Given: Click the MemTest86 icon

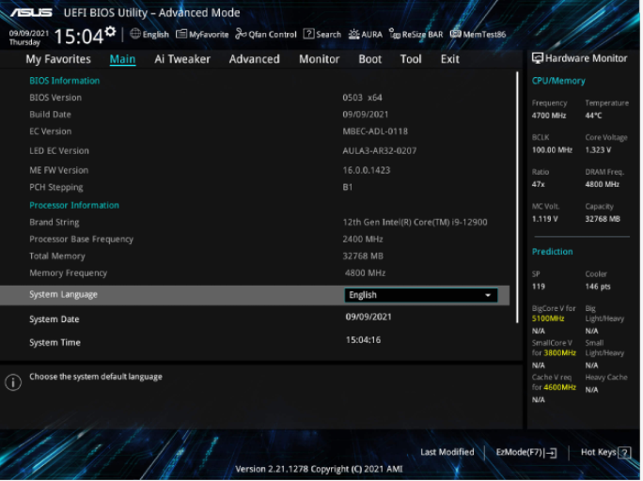Looking at the screenshot, I should click(x=455, y=34).
